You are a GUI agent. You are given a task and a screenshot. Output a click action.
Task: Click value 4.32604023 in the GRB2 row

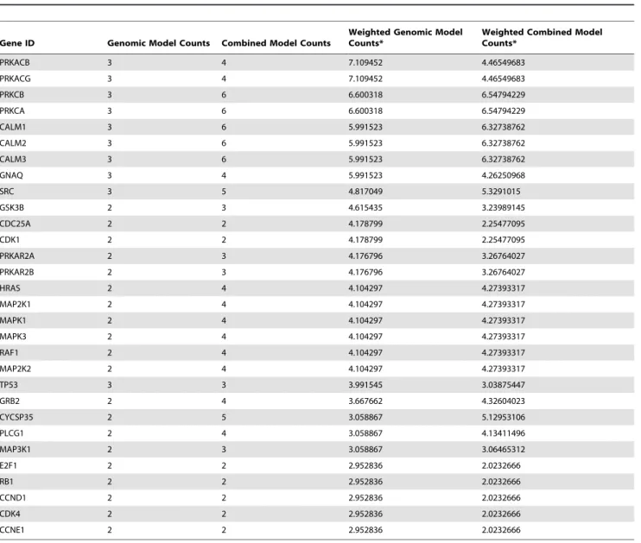[x=504, y=401]
